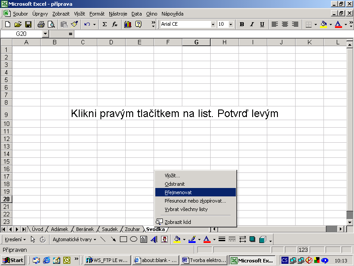
Task: Draw an arrow with the Arrow tool
Action: click(113, 239)
